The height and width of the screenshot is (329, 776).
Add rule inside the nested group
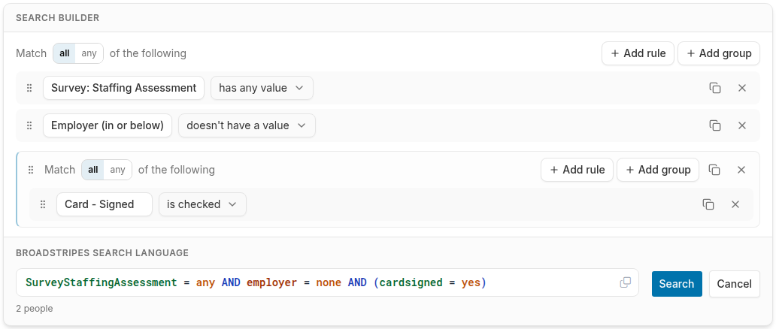pyautogui.click(x=577, y=170)
